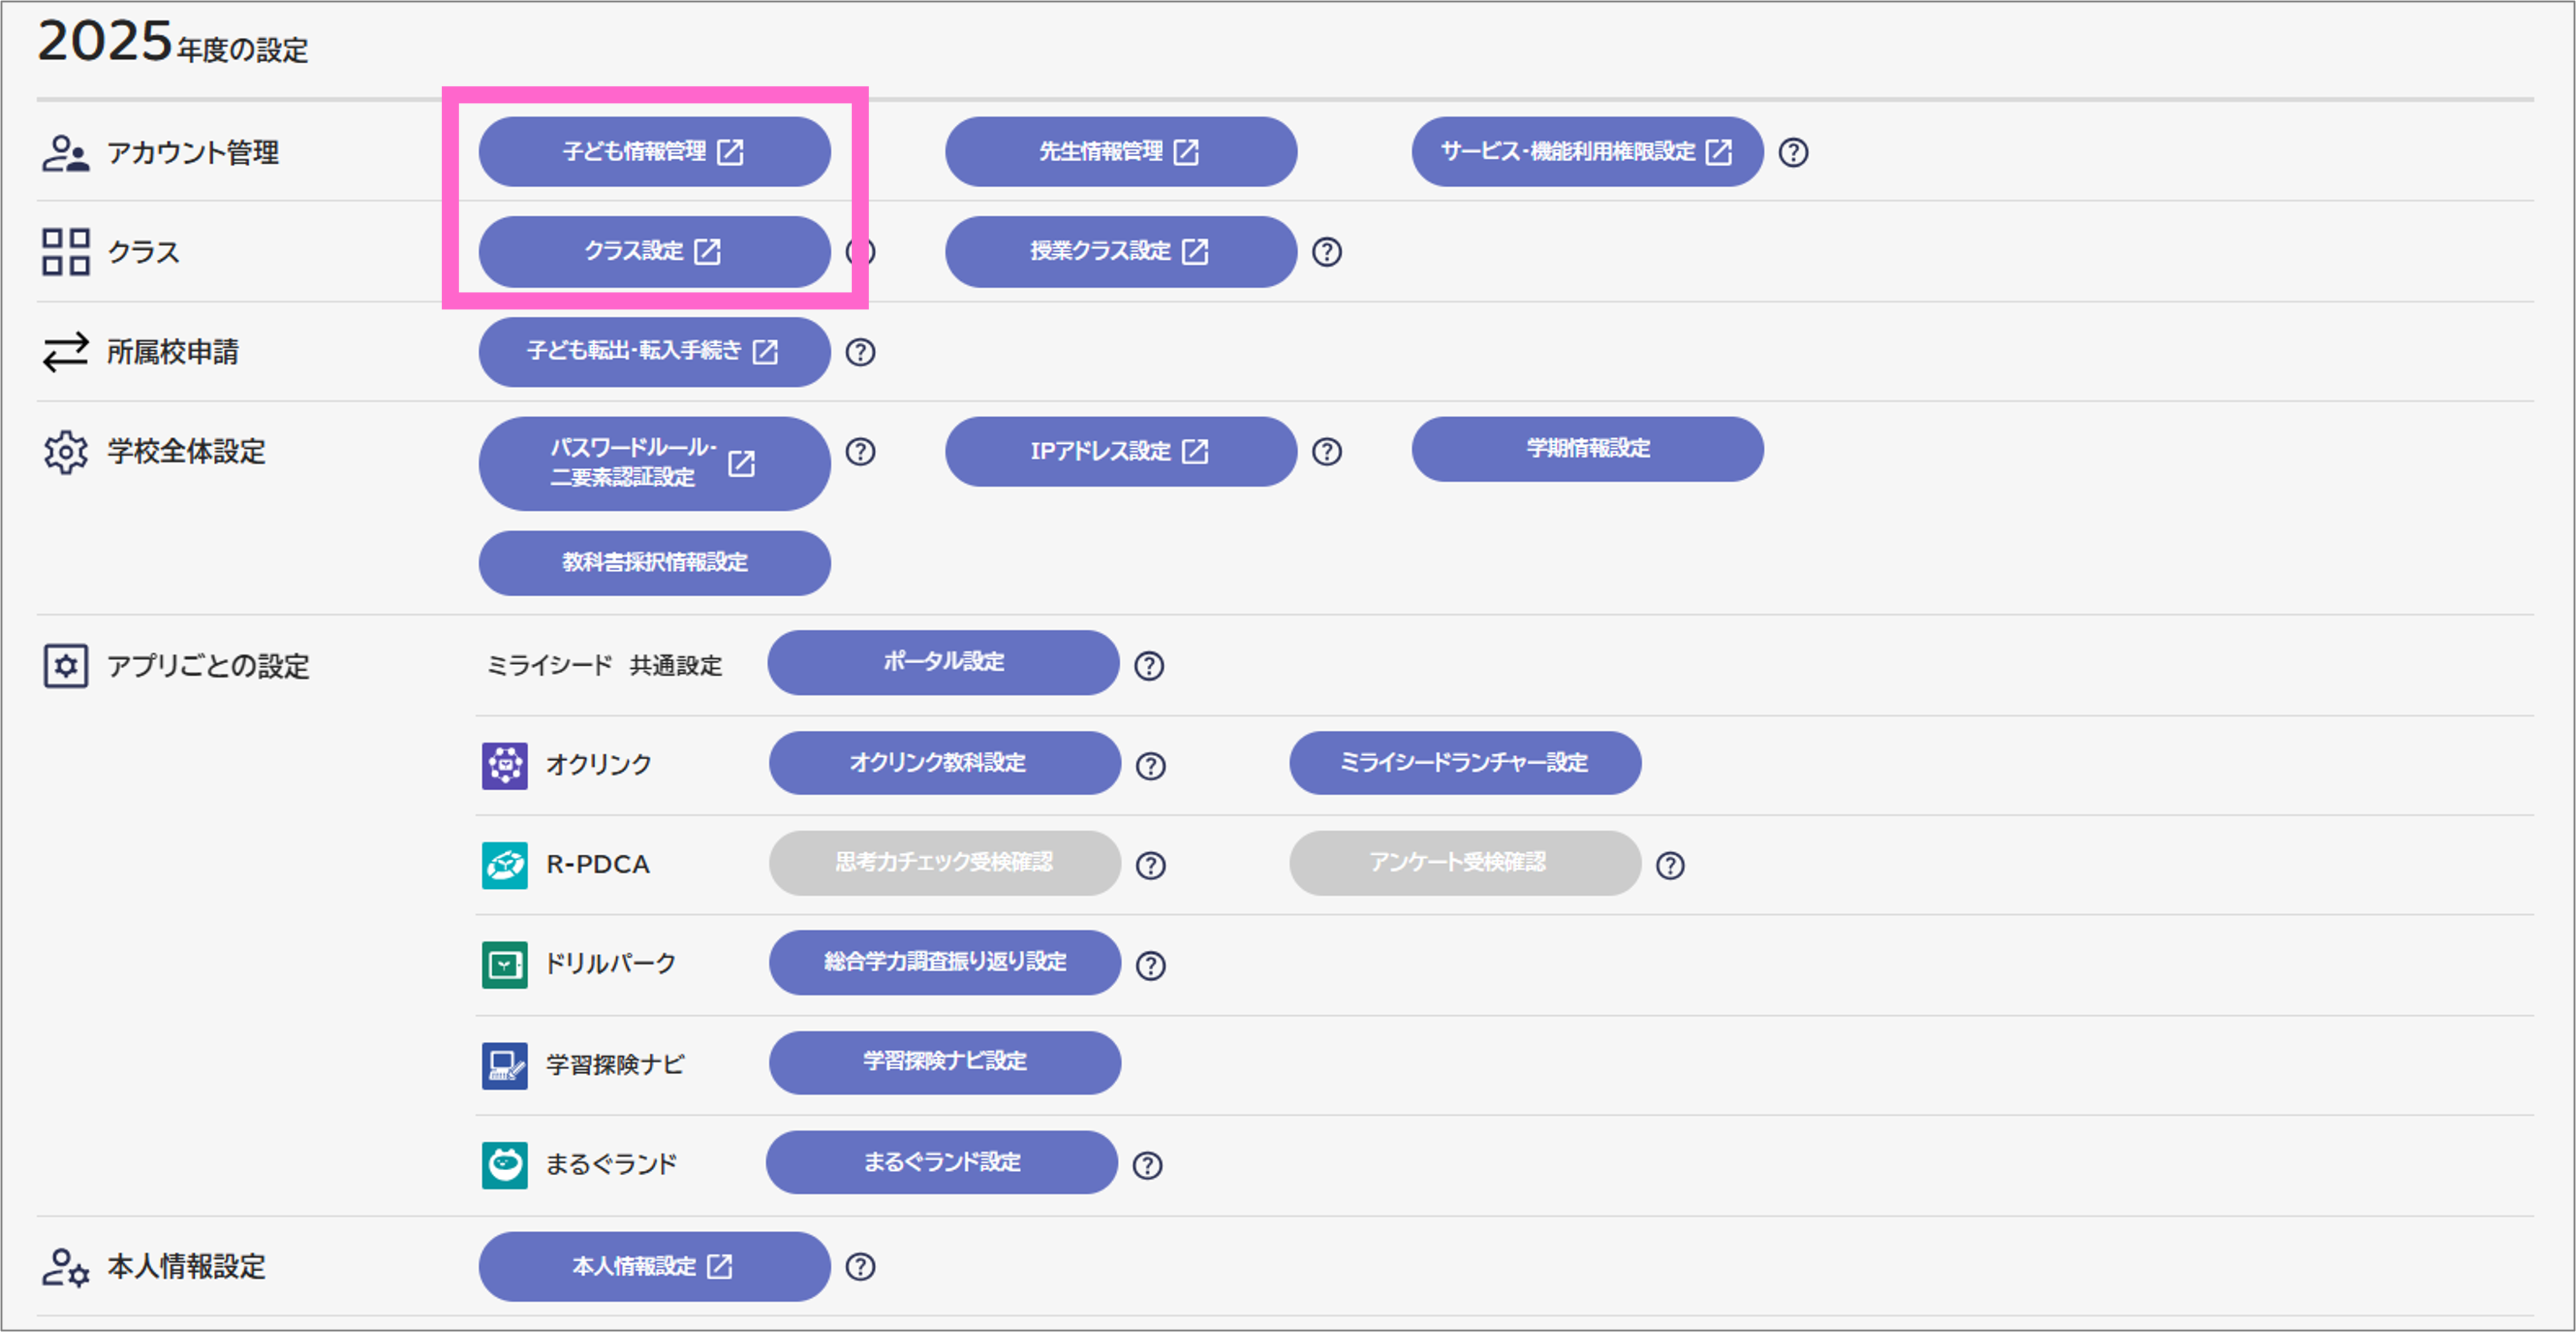Open 先生情報管理 page
This screenshot has height=1332, width=2576.
tap(1120, 152)
